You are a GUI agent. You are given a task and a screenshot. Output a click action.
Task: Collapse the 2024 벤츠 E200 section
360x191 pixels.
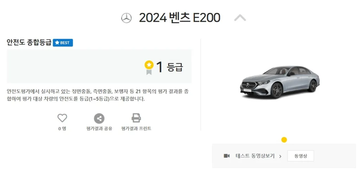[240, 18]
